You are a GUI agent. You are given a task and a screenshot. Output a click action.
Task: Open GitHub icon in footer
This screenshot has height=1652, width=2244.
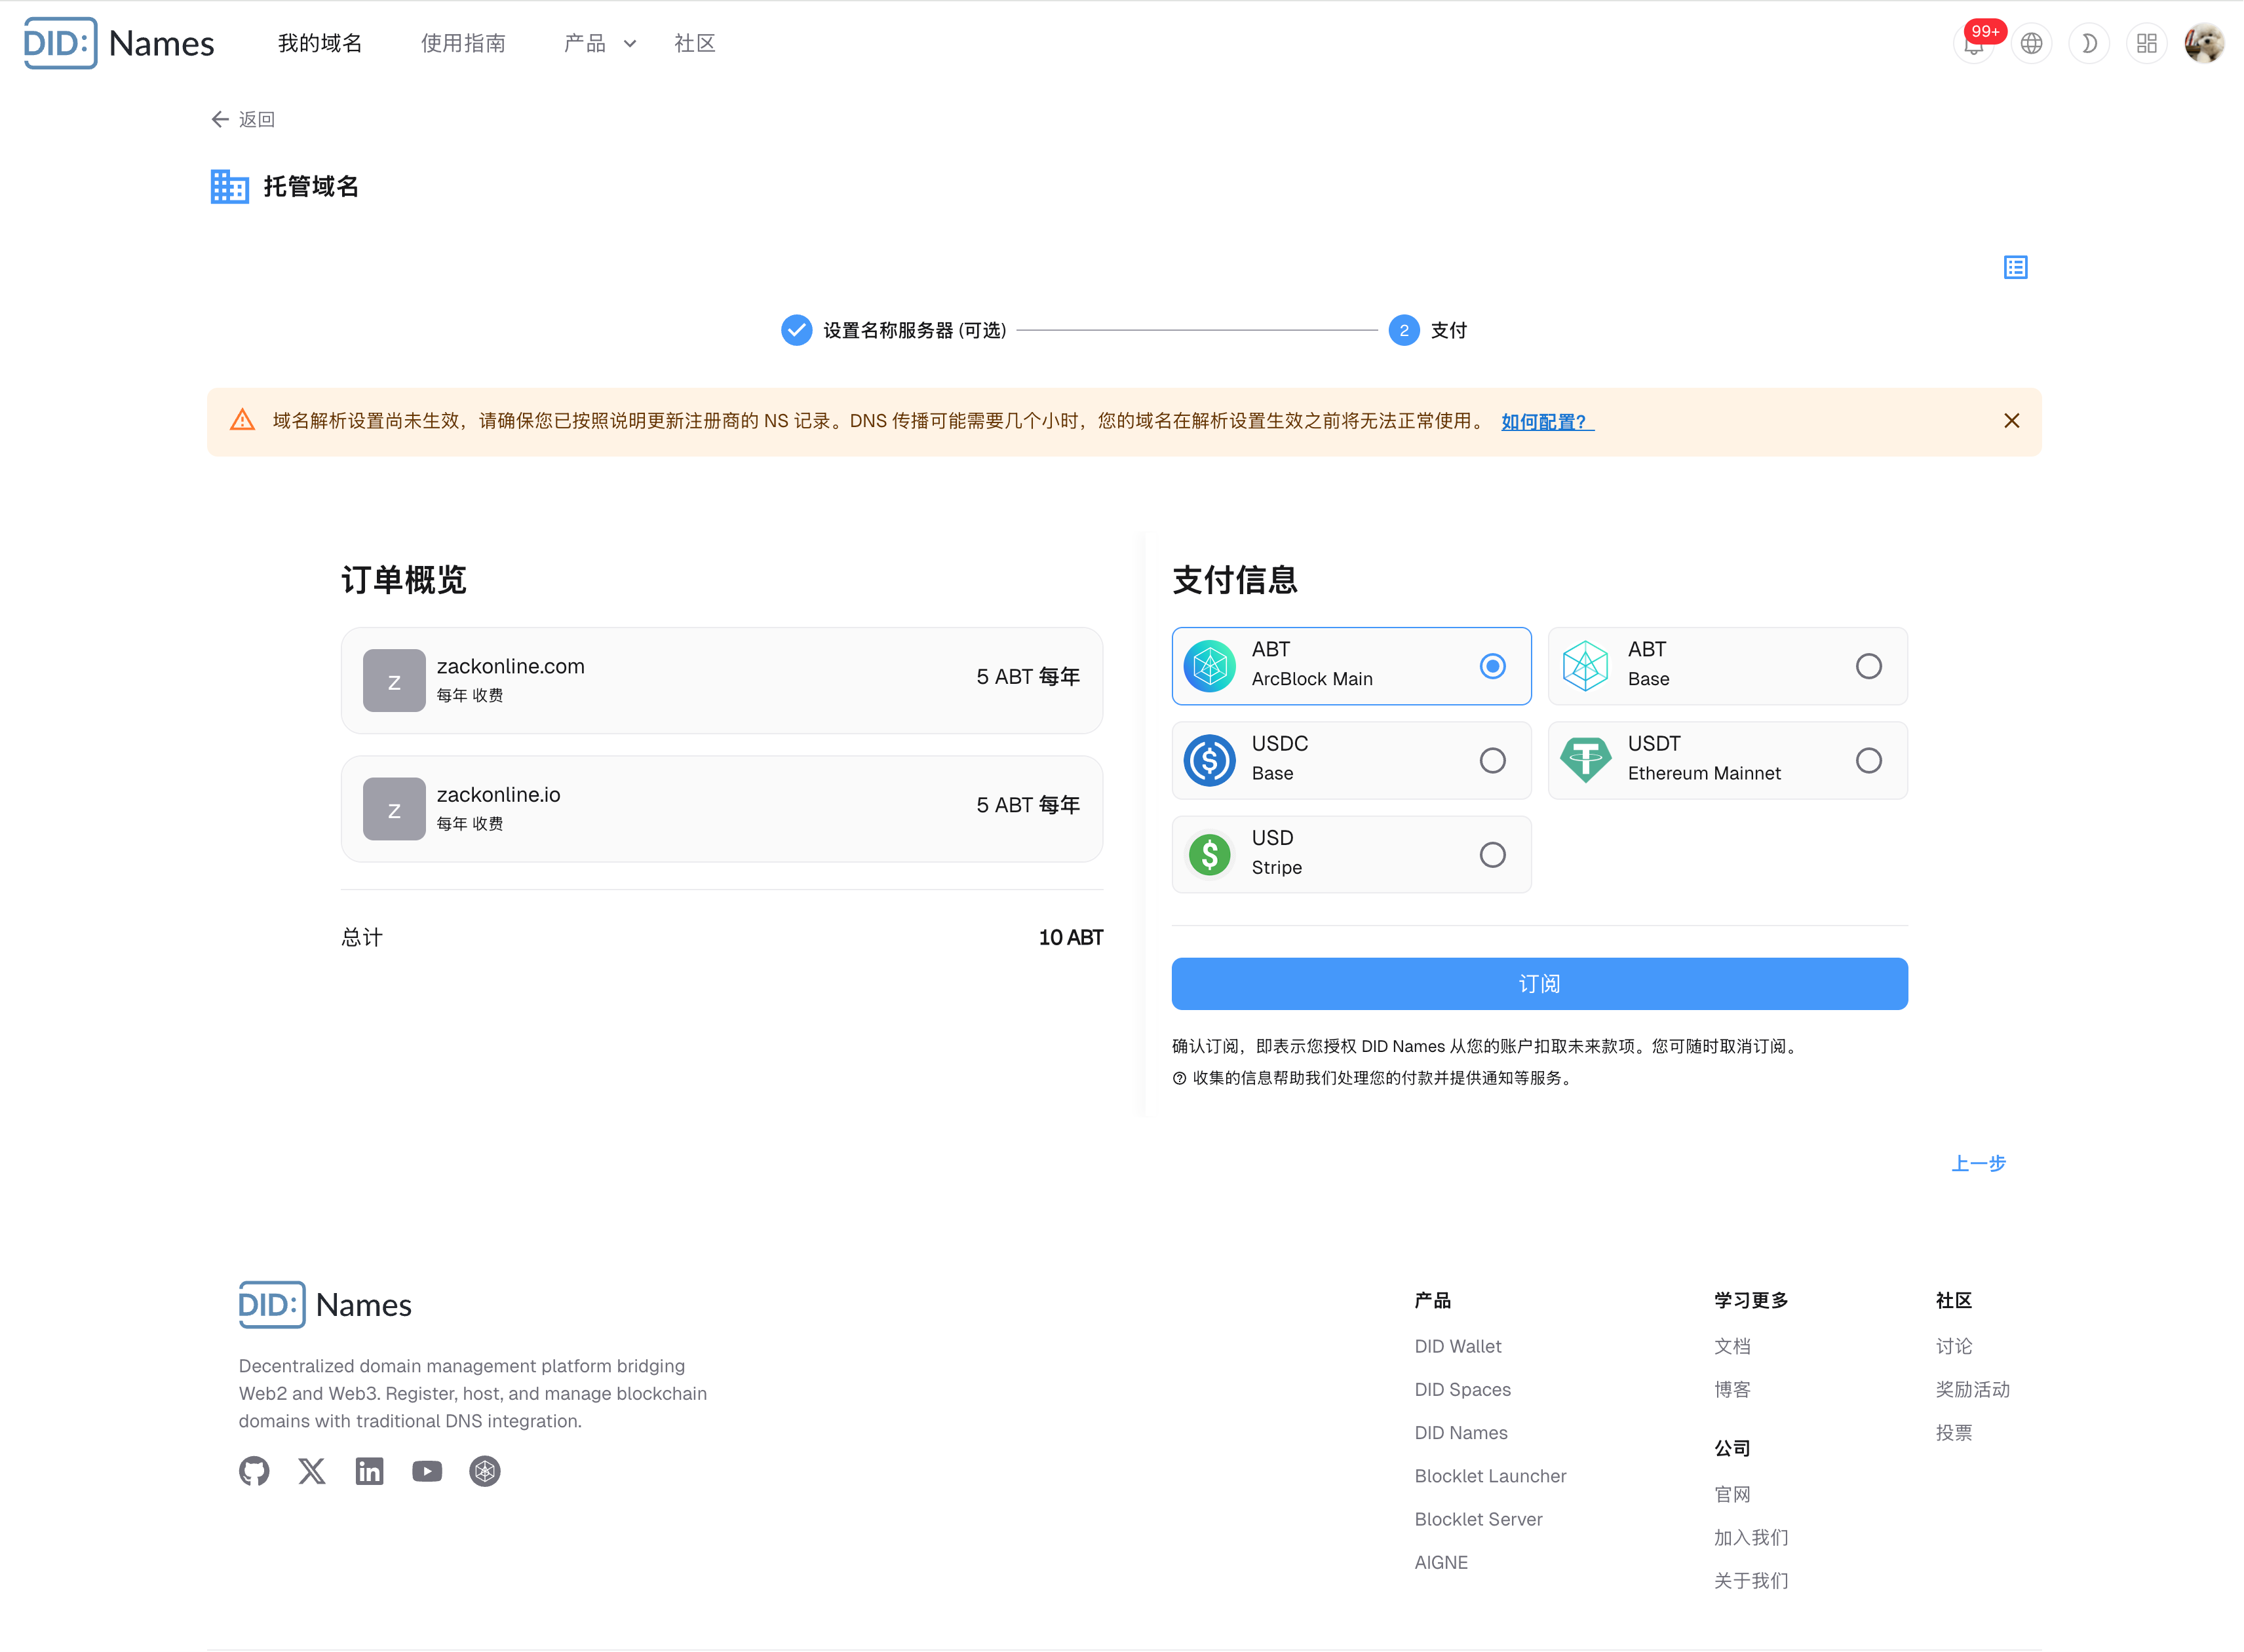[x=254, y=1471]
